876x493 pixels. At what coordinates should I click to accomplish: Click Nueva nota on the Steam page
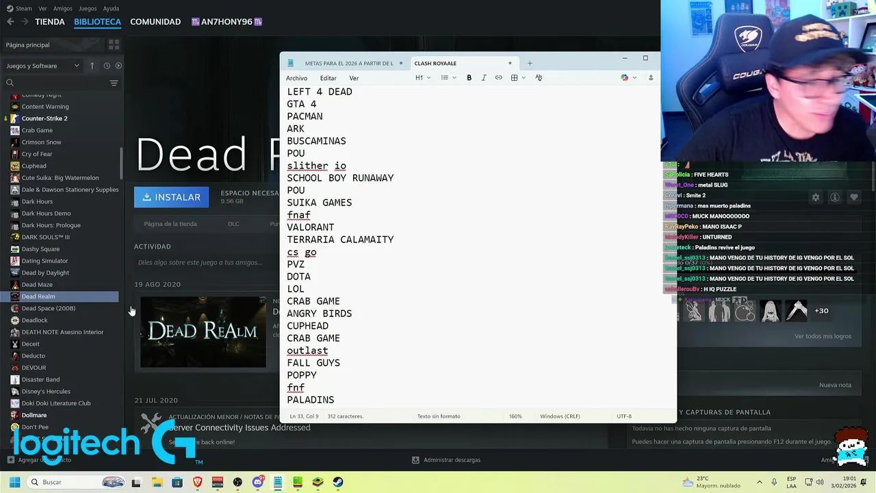[x=835, y=385]
